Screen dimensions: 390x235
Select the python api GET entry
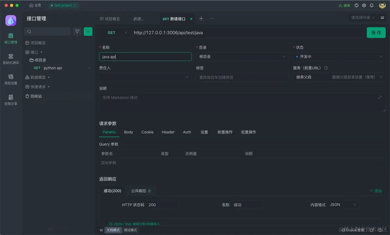coord(53,68)
